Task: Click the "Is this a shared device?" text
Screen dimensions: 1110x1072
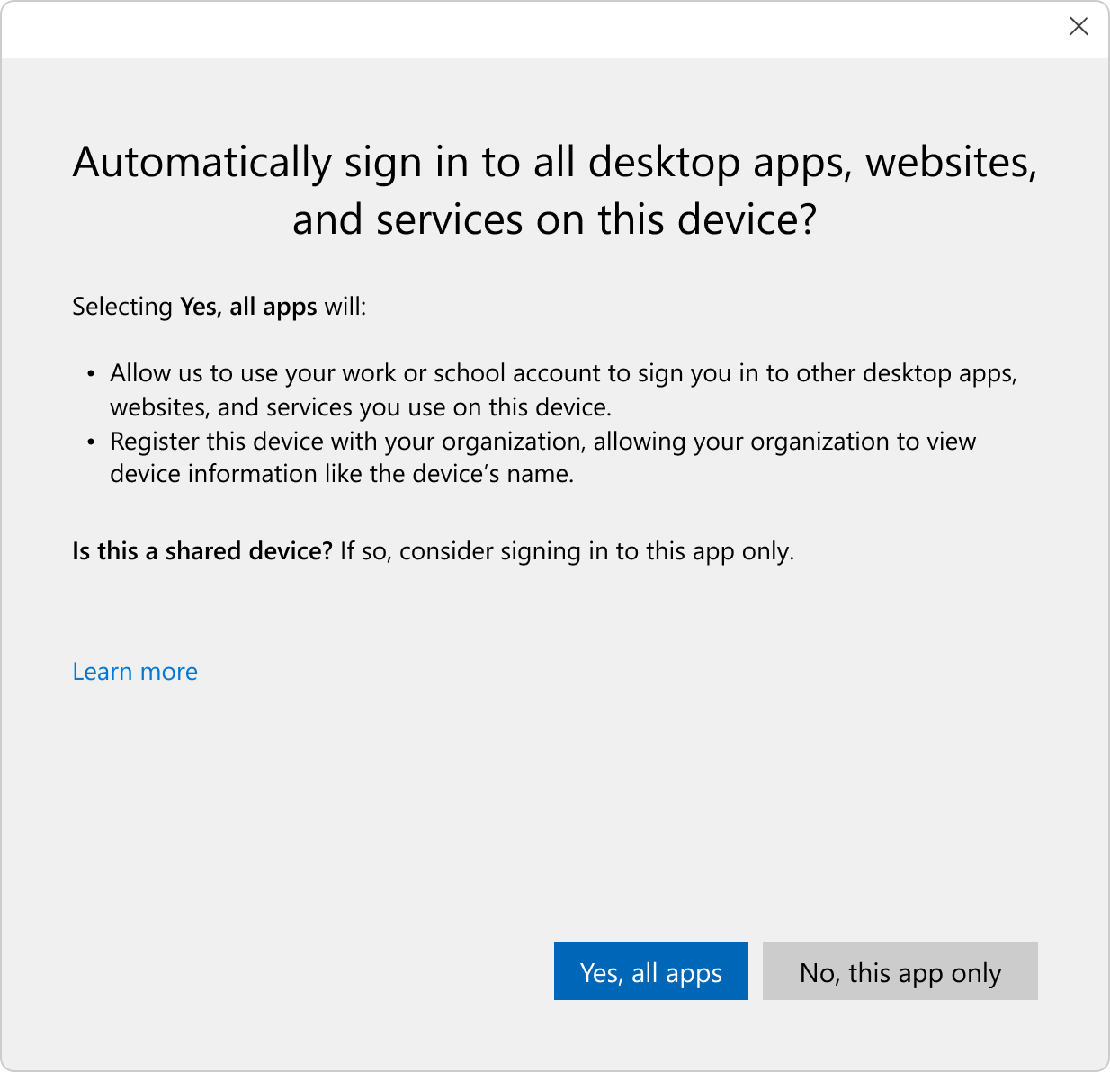Action: (x=202, y=550)
